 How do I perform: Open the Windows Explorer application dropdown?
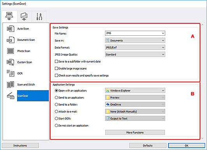point(135,91)
